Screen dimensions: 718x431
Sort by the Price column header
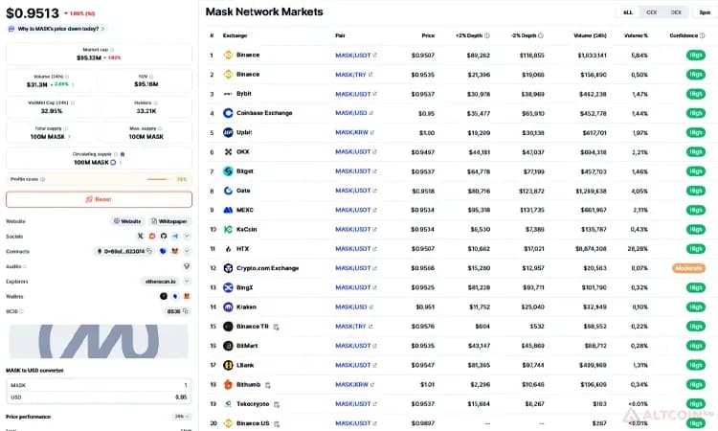point(428,35)
